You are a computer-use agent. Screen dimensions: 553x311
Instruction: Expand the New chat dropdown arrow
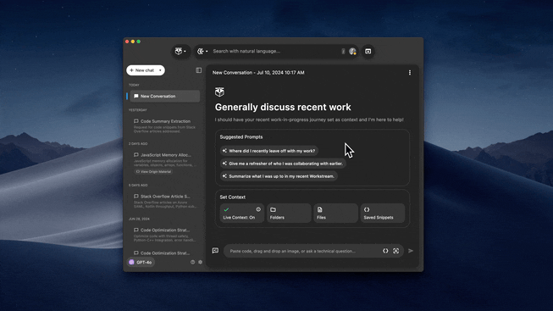(160, 70)
